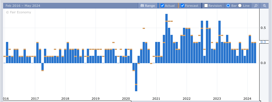Click the Fair Economy copyright watermark
Screen dimensions: 272x102
(18, 12)
